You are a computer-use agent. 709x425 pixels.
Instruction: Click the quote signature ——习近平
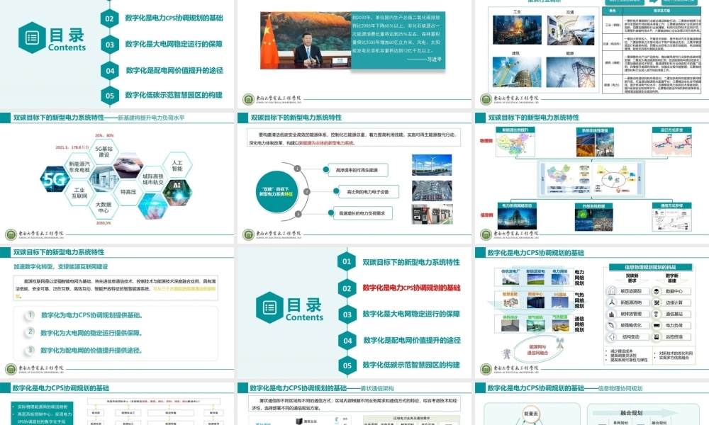coord(424,59)
